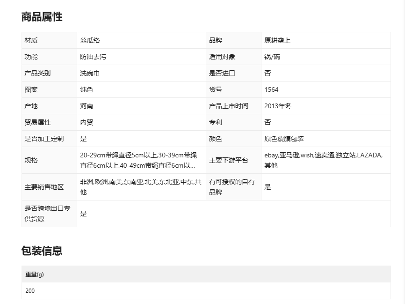
Task: Click the 重量(g) column header
Action: pos(35,274)
